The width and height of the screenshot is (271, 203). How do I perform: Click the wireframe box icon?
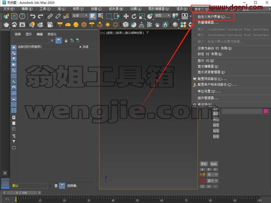(x=126, y=25)
